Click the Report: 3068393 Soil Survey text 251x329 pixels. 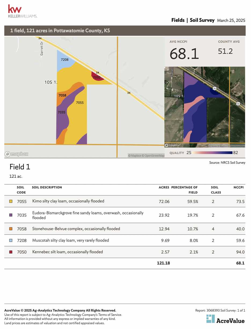coord(220,310)
